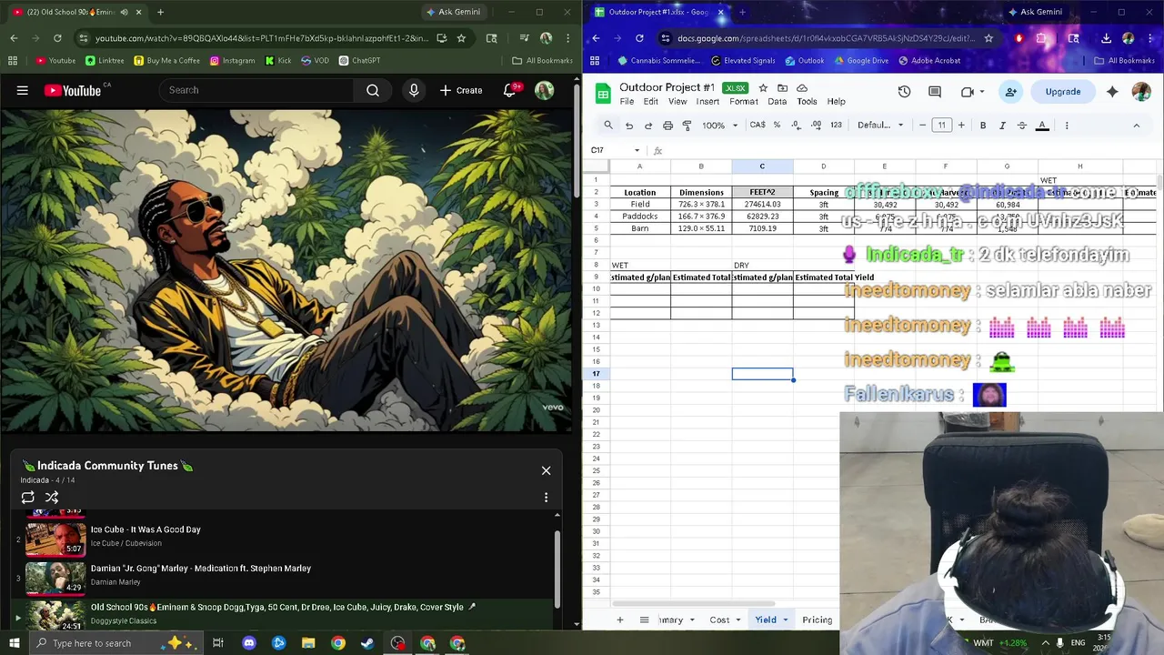Click the Upgrade button

[1063, 92]
